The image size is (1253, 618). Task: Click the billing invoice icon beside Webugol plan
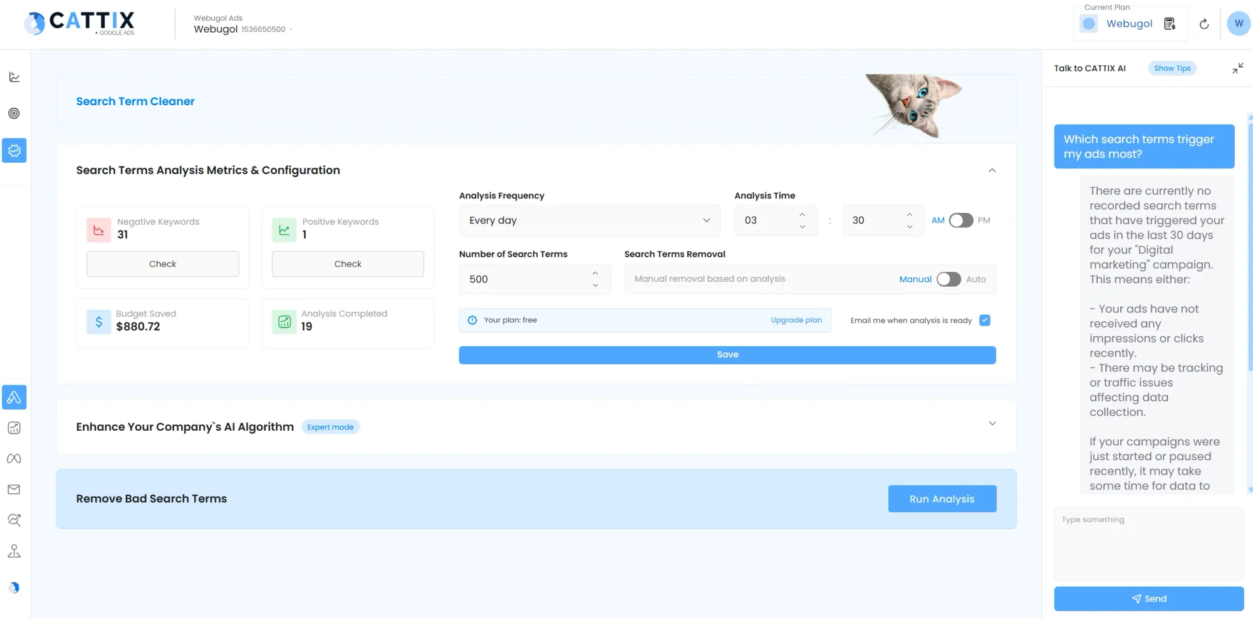(x=1169, y=23)
